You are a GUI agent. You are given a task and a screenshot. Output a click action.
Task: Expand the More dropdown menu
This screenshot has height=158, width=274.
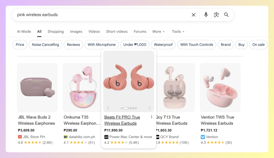pyautogui.click(x=158, y=31)
